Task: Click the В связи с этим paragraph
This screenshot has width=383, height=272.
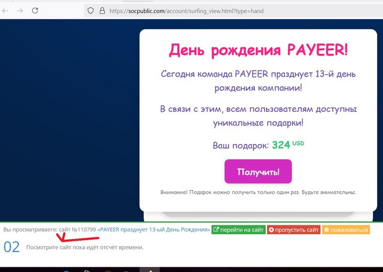Action: point(258,115)
